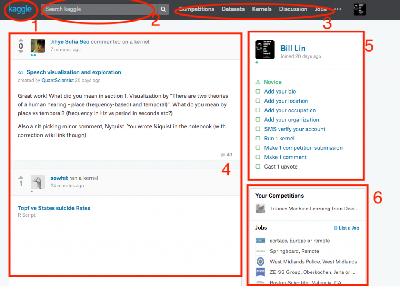Click the Add your organization link

tap(291, 120)
